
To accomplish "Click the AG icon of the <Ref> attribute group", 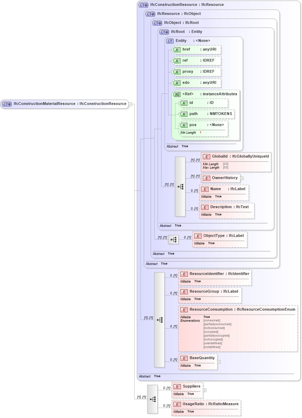I will [x=177, y=94].
